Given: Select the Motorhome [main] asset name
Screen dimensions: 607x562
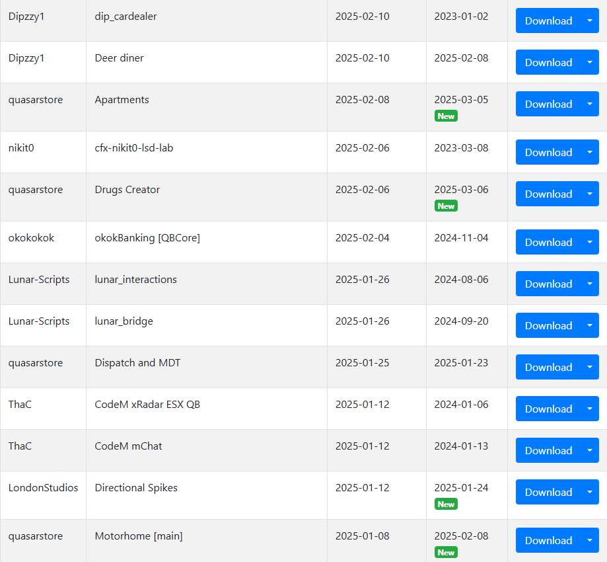Looking at the screenshot, I should pyautogui.click(x=139, y=536).
